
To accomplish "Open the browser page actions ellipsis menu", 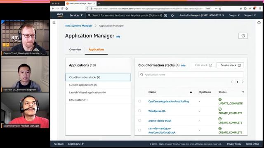I will click(x=216, y=8).
